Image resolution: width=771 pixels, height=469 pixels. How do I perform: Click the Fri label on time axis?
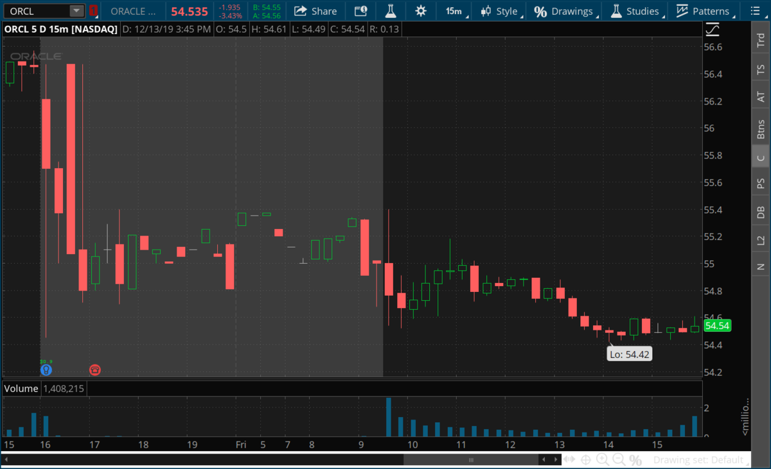click(241, 444)
